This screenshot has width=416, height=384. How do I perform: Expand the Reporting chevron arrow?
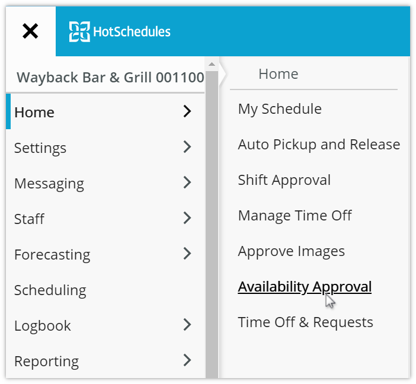point(187,360)
